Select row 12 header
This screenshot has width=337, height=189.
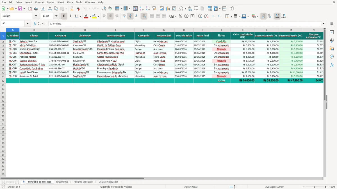click(3, 81)
